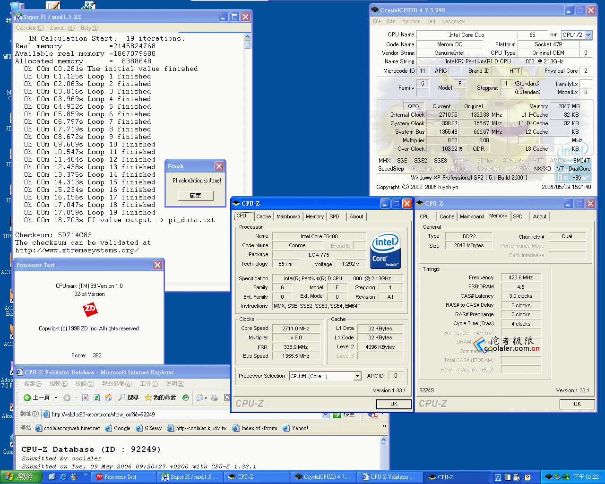Click the Super PI vertical scrollbar up arrow
This screenshot has width=605, height=484.
point(248,37)
